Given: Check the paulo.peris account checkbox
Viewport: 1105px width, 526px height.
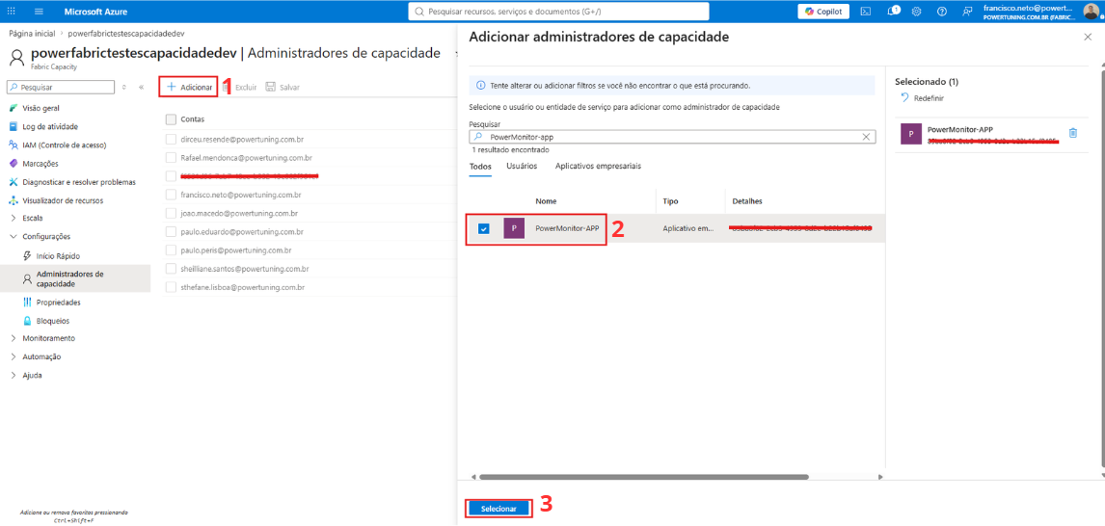Looking at the screenshot, I should click(x=171, y=250).
